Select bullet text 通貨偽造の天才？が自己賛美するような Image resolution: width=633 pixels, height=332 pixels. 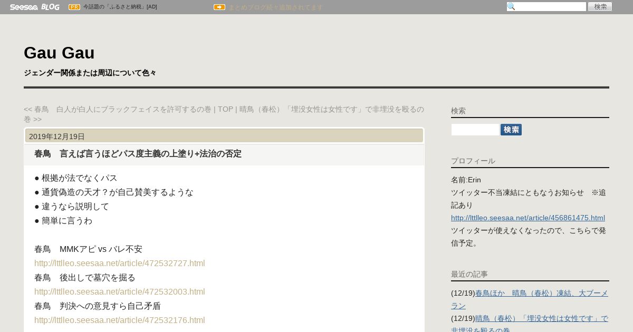coord(118,192)
